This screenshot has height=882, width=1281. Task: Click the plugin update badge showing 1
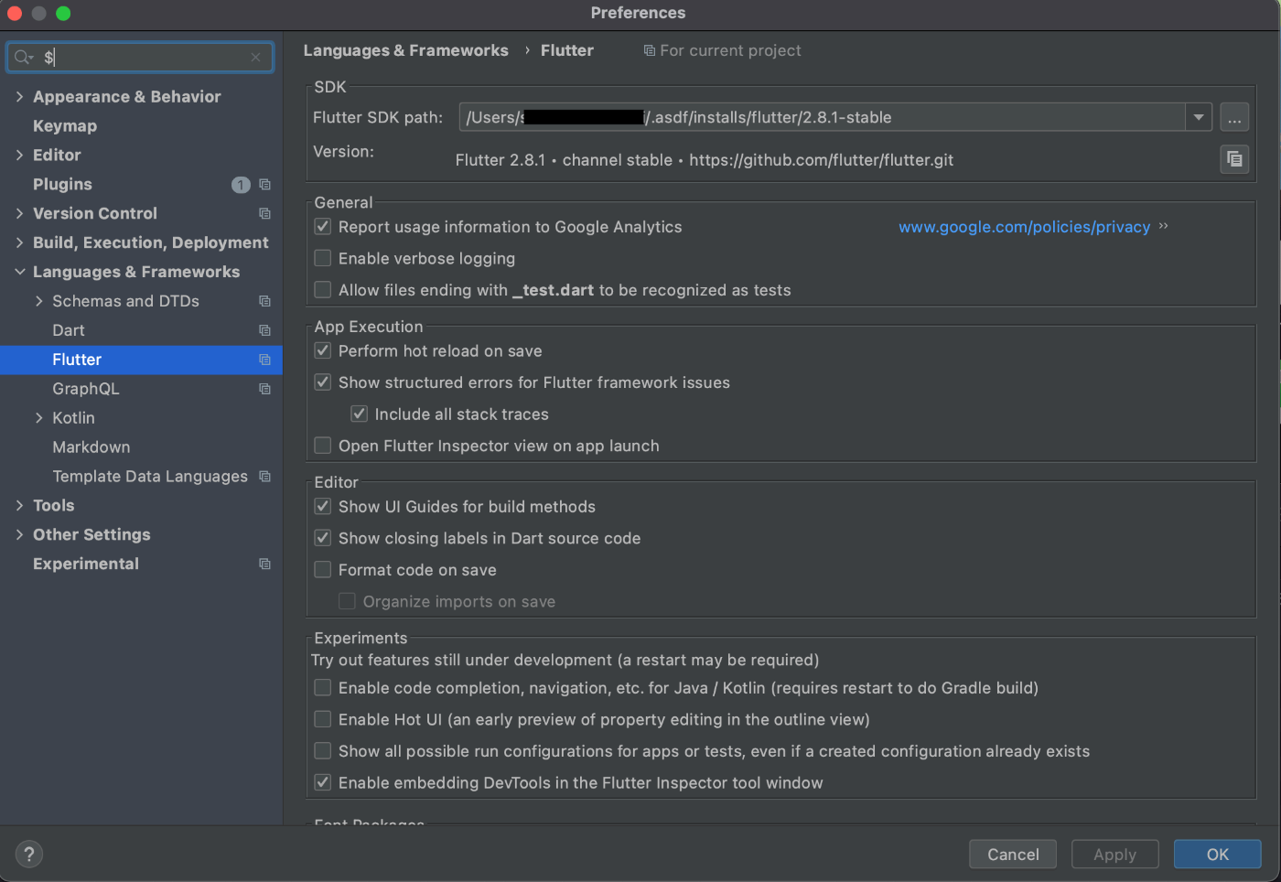tap(241, 185)
